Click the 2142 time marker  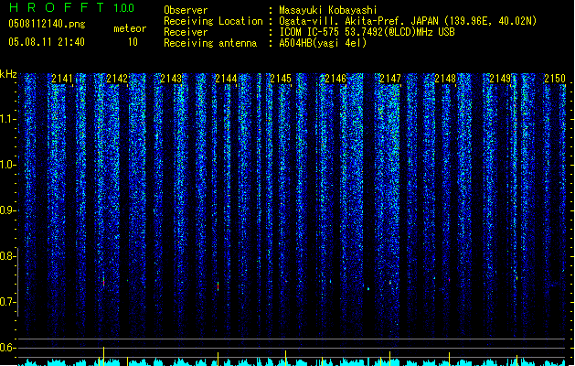click(117, 79)
